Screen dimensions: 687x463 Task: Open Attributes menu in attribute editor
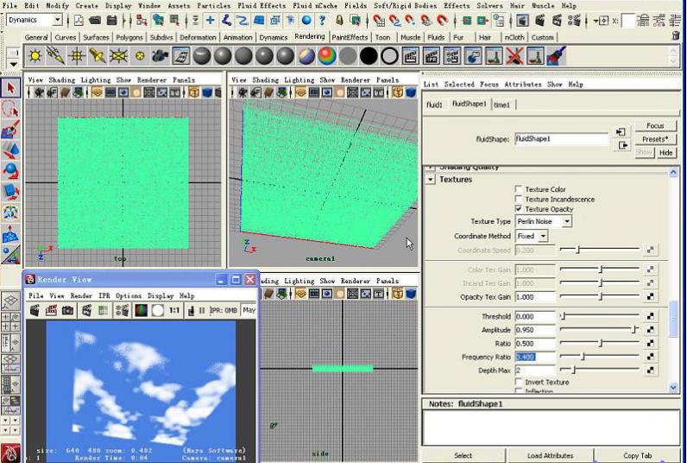pos(523,84)
